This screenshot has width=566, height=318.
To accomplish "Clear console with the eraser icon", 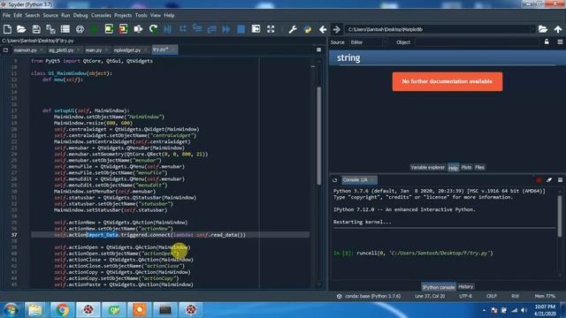I will [x=549, y=180].
